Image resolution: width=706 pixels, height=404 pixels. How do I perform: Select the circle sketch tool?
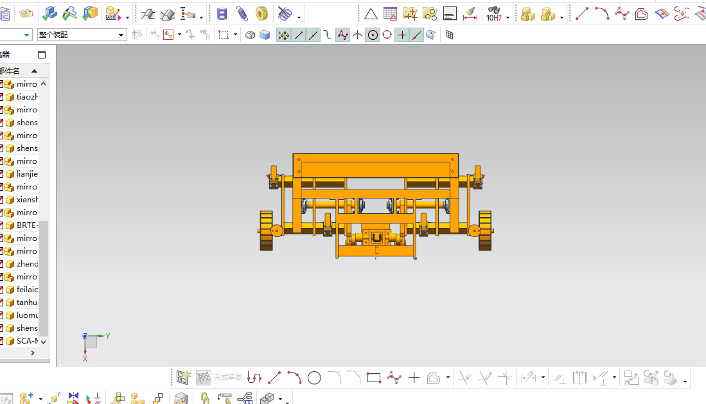pyautogui.click(x=314, y=378)
